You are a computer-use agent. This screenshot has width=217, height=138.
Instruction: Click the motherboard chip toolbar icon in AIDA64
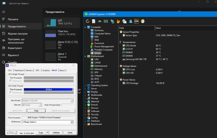[x=100, y=21]
